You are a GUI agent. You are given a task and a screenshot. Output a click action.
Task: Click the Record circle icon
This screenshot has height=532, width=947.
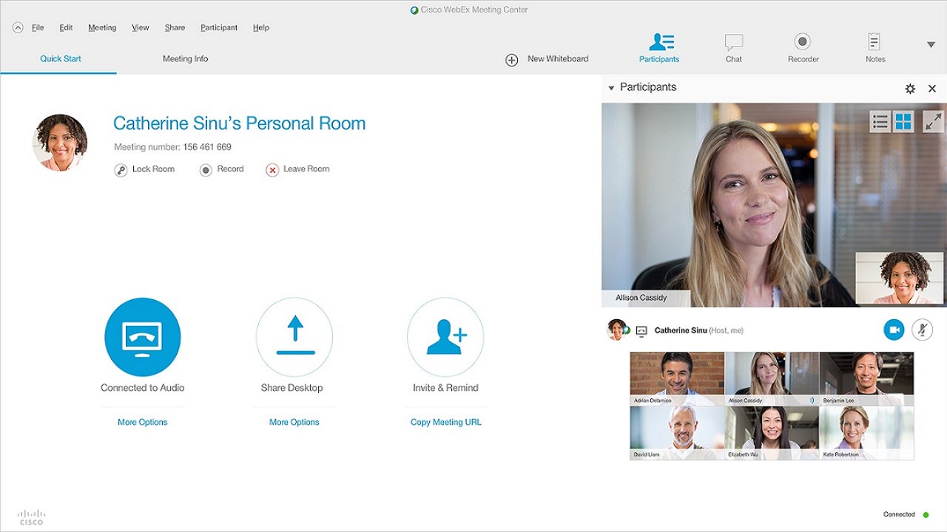(206, 170)
